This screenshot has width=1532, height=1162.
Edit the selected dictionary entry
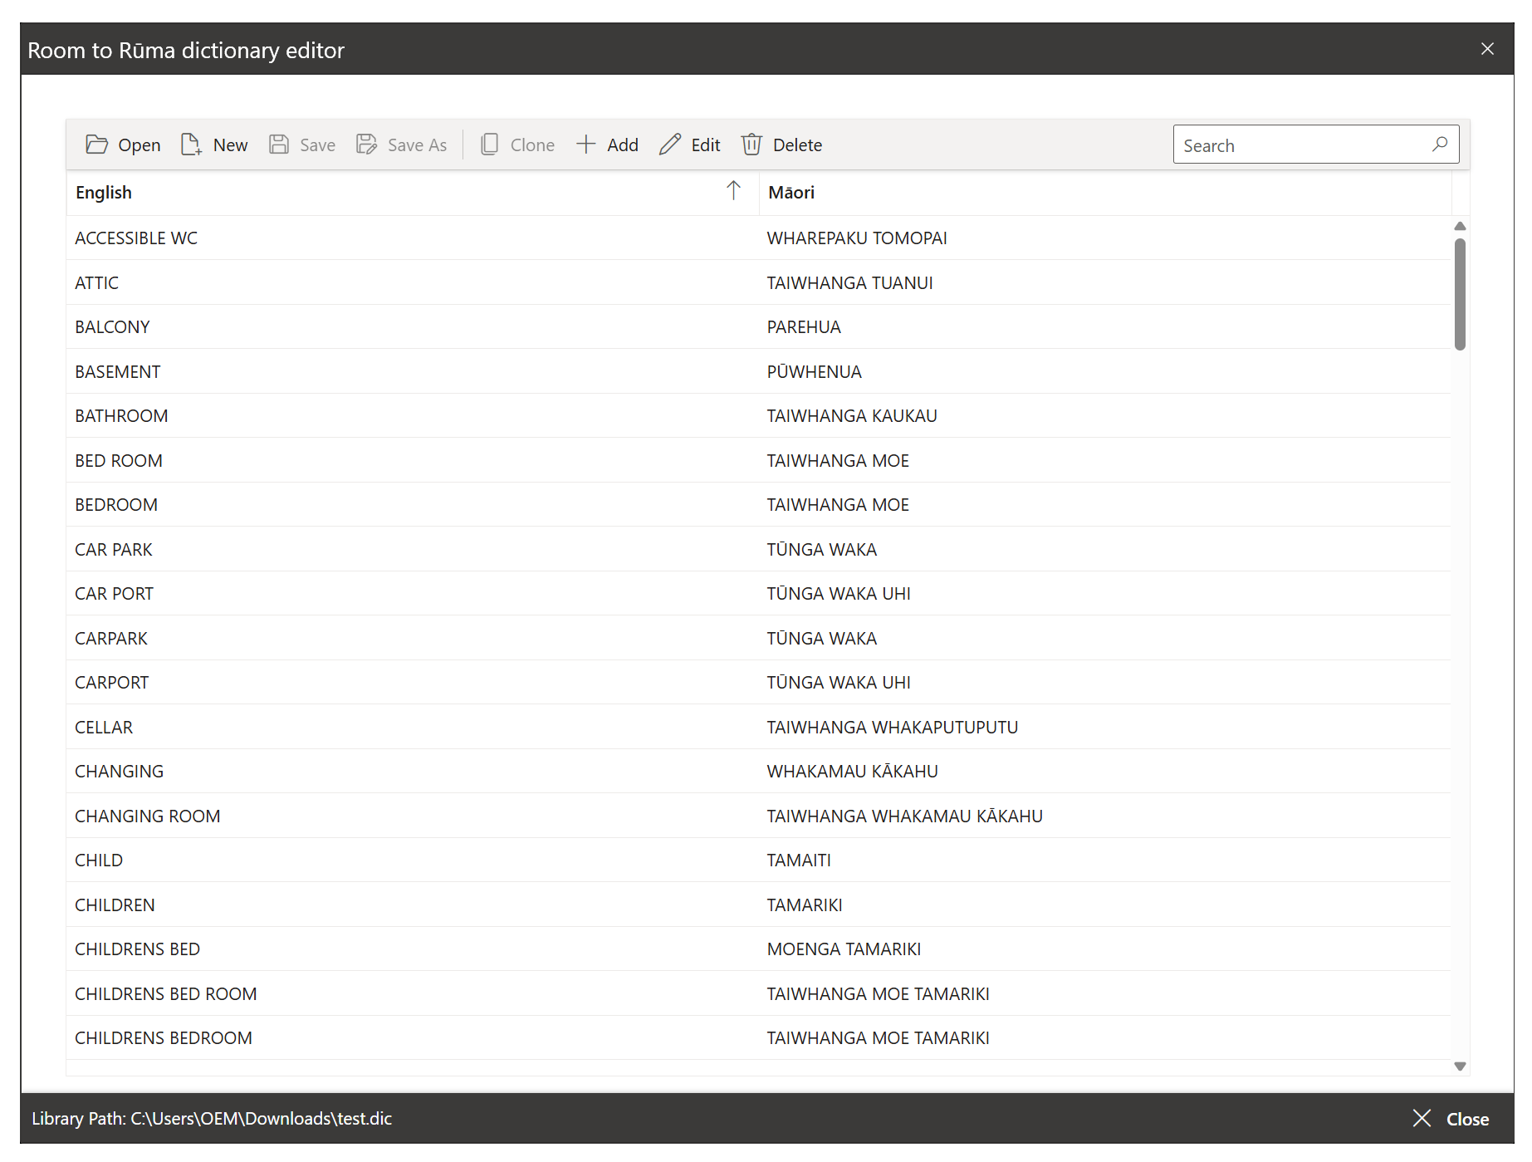(689, 145)
